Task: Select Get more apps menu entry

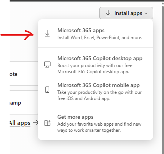Action: click(x=95, y=123)
